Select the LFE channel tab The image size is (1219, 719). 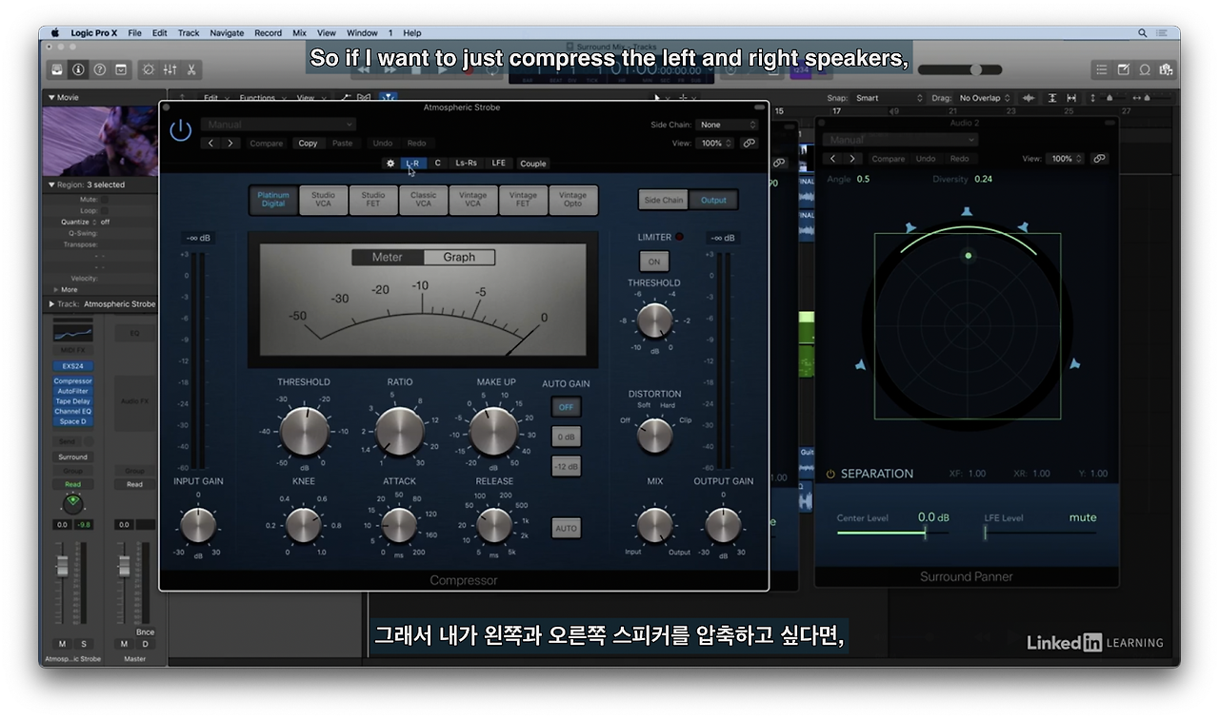coord(498,164)
